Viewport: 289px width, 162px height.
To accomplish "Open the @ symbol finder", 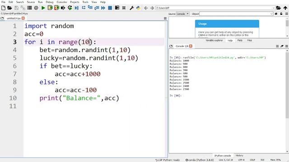I will pos(36,8).
